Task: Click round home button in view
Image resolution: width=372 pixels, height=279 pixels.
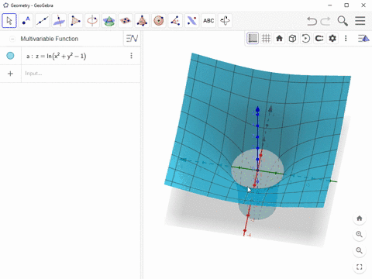Action: 360,219
